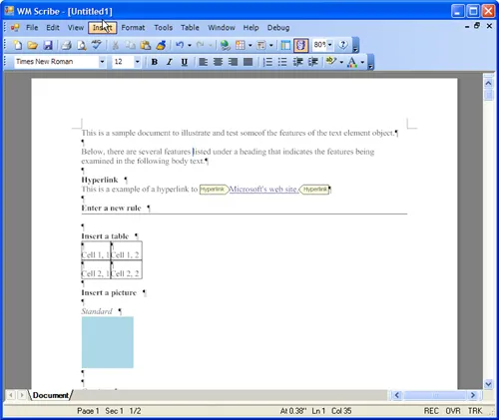Click the insert table grid icon
499x420 pixels.
pos(241,45)
